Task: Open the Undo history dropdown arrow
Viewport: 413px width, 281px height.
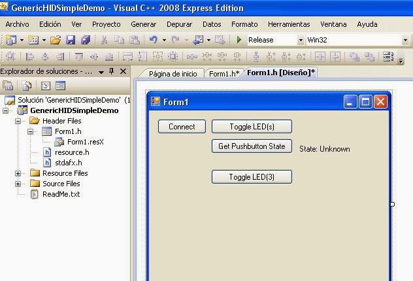Action: point(164,40)
